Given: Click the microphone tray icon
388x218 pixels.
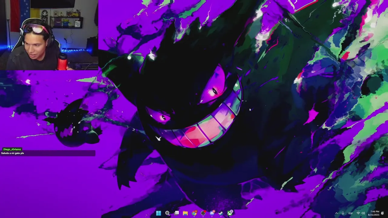Looking at the screenshot, I should pyautogui.click(x=343, y=213).
